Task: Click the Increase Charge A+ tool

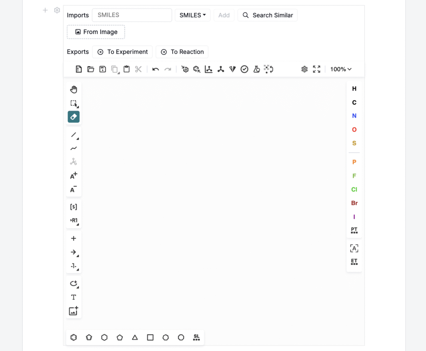Action: [74, 176]
